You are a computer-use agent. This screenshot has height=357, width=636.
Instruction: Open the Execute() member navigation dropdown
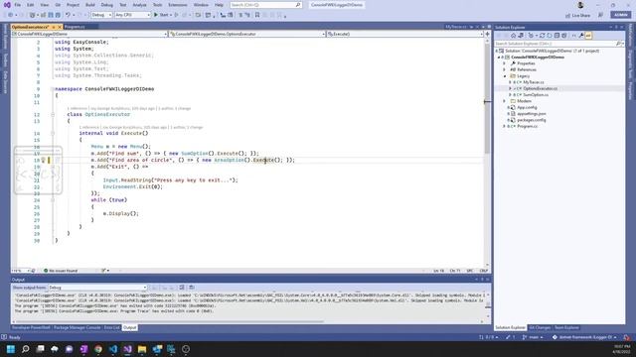click(404, 34)
